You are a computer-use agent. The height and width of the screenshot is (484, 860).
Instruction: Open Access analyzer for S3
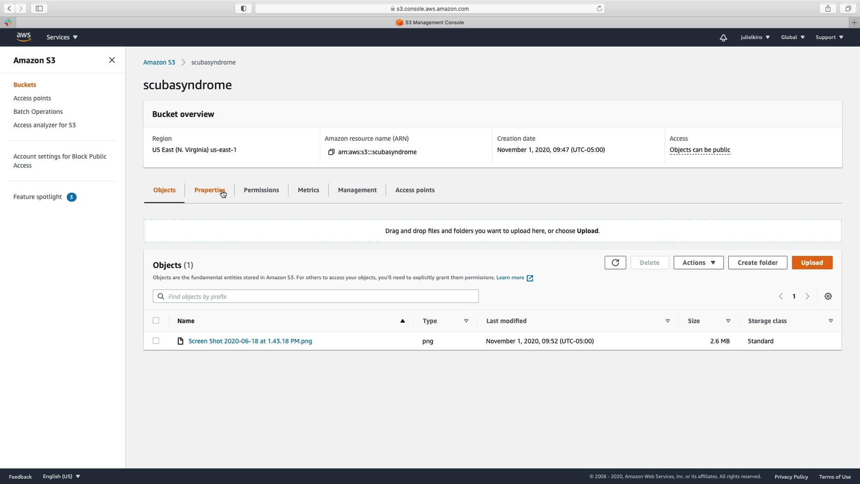coord(45,125)
